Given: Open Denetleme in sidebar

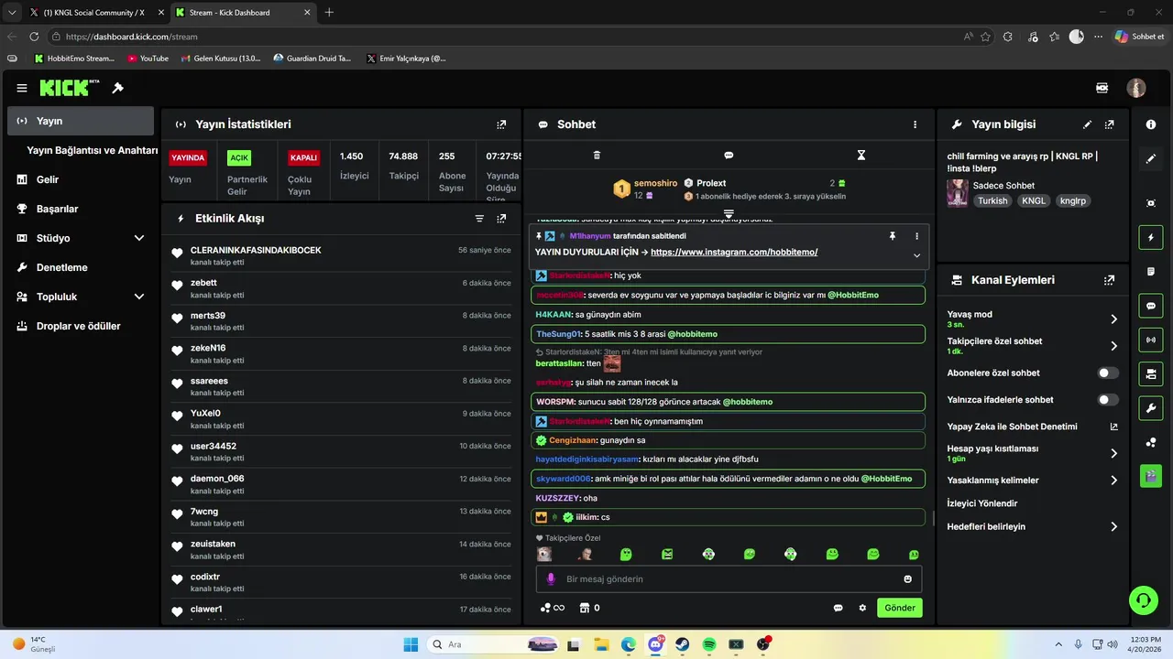Looking at the screenshot, I should [x=81, y=267].
